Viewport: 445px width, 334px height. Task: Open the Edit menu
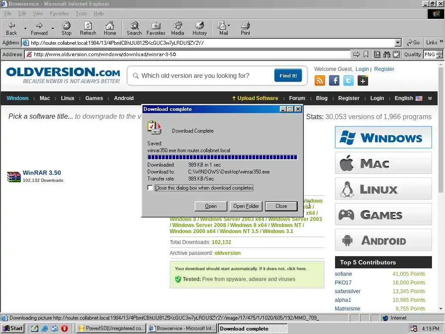[x=22, y=13]
